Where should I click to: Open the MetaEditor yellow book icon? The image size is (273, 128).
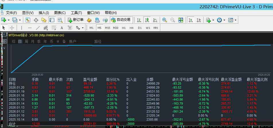coord(89,20)
